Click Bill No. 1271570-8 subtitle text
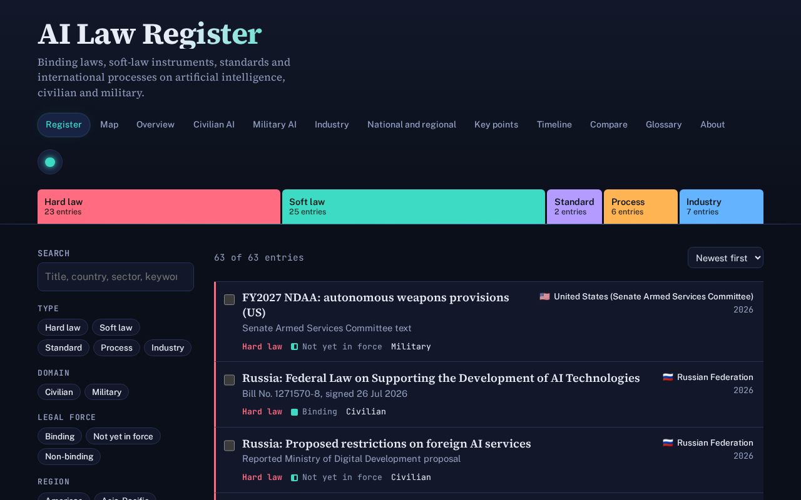The height and width of the screenshot is (500, 801). pyautogui.click(x=325, y=394)
